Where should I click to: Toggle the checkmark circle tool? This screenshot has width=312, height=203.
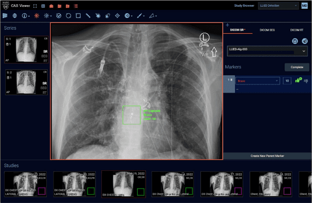point(58,16)
